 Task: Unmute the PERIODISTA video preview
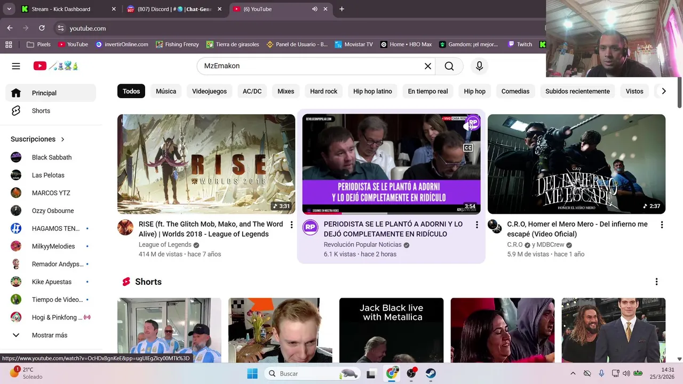coord(468,126)
